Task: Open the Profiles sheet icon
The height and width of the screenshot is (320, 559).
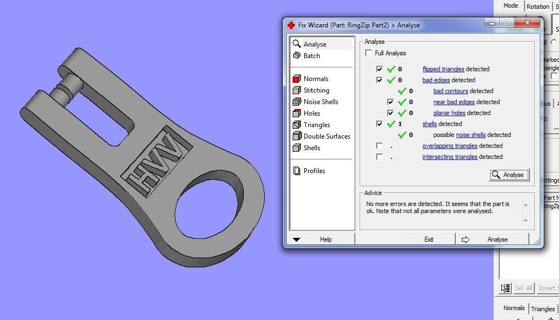Action: (297, 170)
